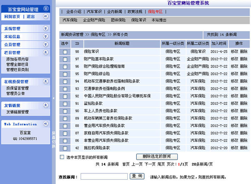
Task: Collapse the 友情链接 section arrow icon
Action: [x=45, y=105]
